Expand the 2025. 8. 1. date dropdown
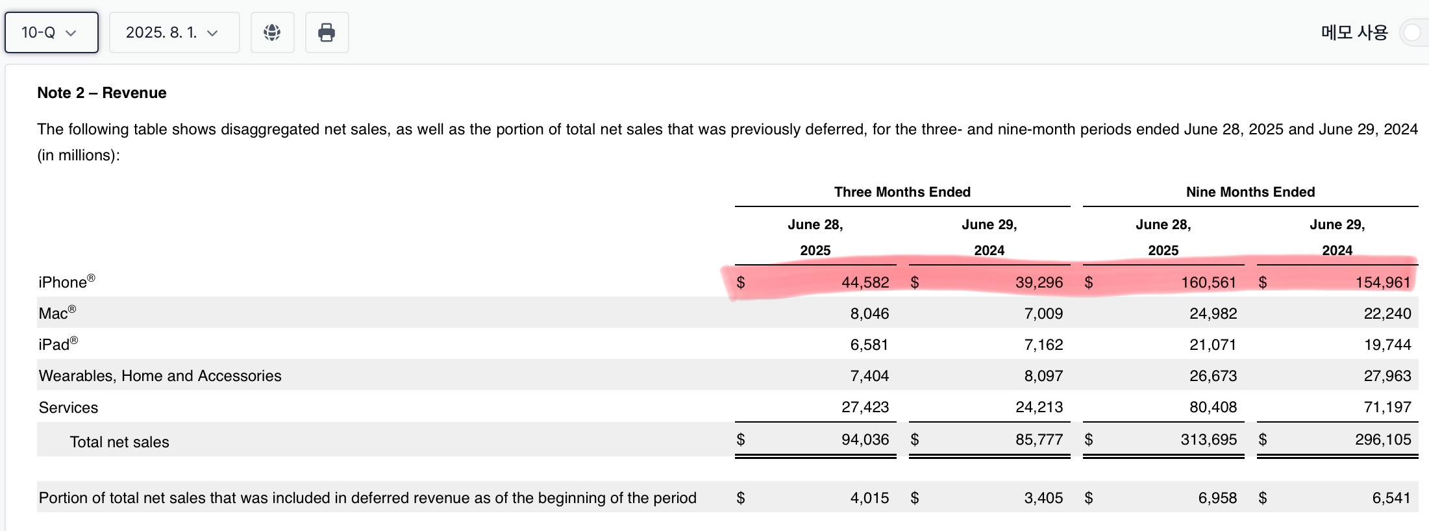 (174, 32)
